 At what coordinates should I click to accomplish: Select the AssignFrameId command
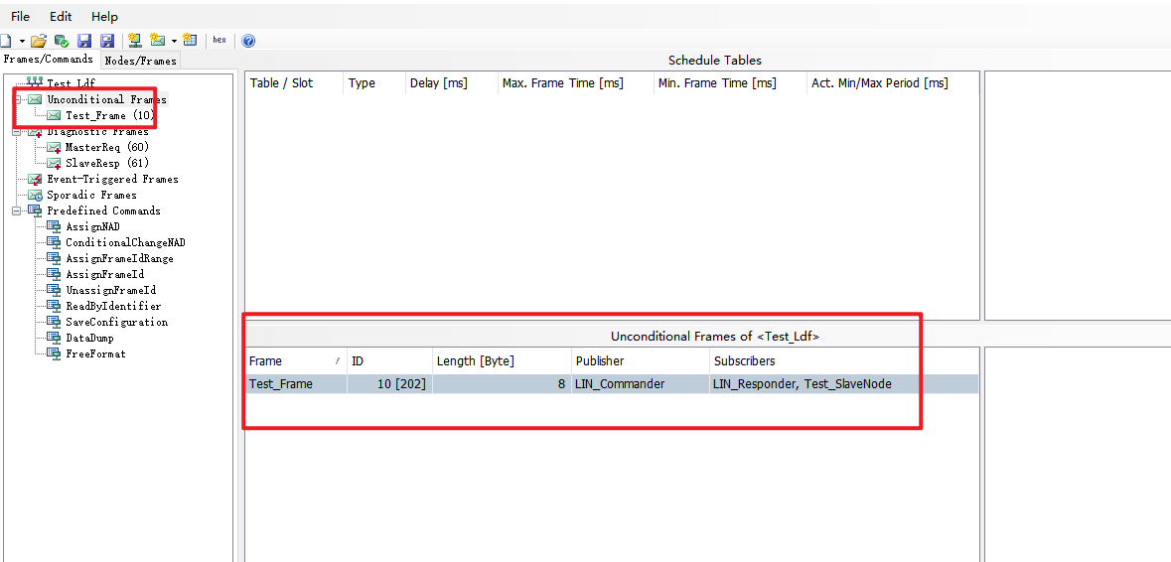pyautogui.click(x=104, y=274)
